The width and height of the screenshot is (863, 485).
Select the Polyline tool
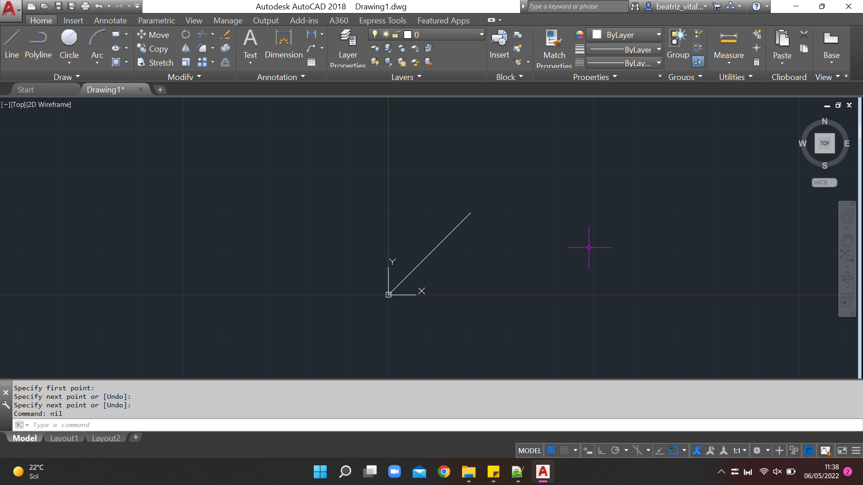pyautogui.click(x=38, y=44)
